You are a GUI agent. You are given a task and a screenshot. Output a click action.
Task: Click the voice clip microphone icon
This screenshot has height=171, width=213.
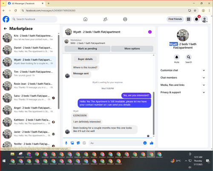click(x=66, y=143)
